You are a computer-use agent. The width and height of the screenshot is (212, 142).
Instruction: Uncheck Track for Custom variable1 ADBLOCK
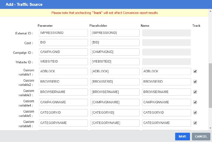pos(195,71)
